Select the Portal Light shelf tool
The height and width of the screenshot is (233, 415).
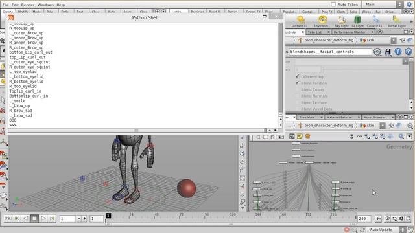coord(397,21)
